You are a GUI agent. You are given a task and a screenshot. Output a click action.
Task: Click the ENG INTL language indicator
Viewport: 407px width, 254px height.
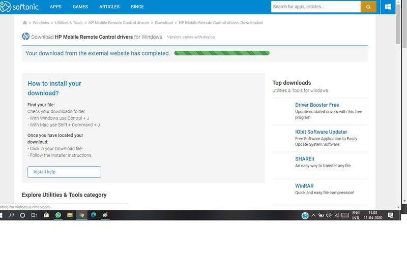tap(356, 215)
